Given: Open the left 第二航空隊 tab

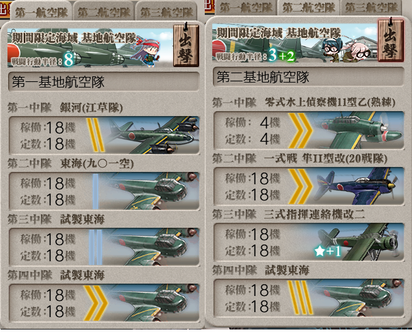Looking at the screenshot, I should (104, 11).
